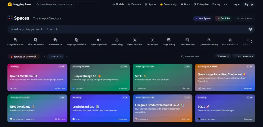Viewport: 263px width, 127px height.
Task: Select the Image Generation category icon
Action: coord(15,40)
